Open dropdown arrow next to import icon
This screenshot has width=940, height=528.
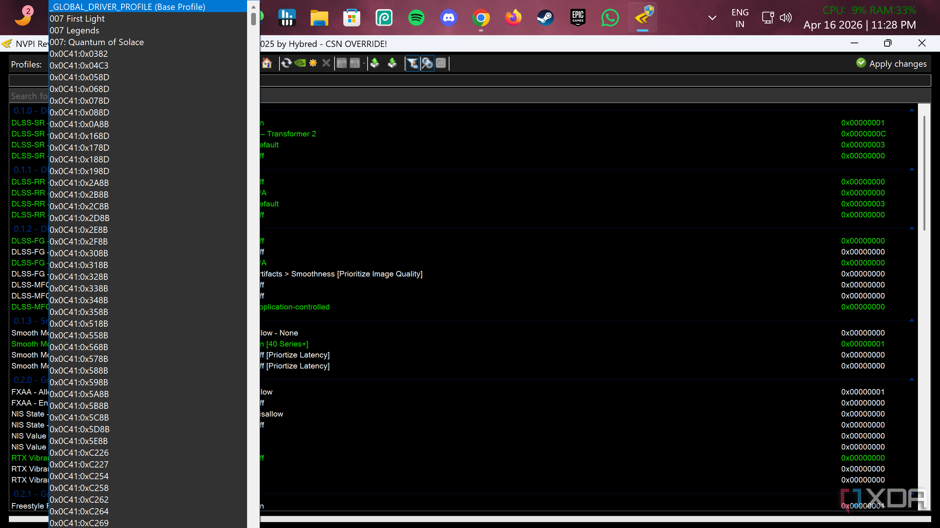click(x=401, y=64)
